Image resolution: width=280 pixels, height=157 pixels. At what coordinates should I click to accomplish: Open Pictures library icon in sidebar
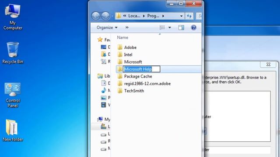(x=104, y=98)
